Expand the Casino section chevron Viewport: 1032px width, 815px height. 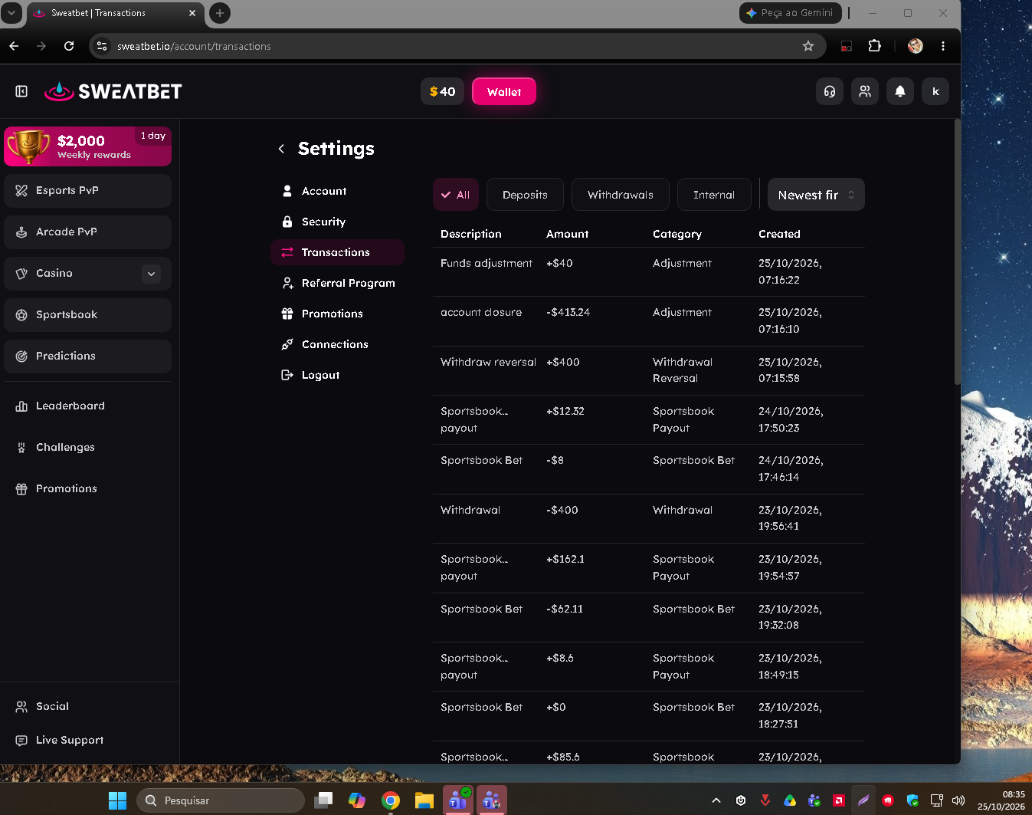click(151, 274)
